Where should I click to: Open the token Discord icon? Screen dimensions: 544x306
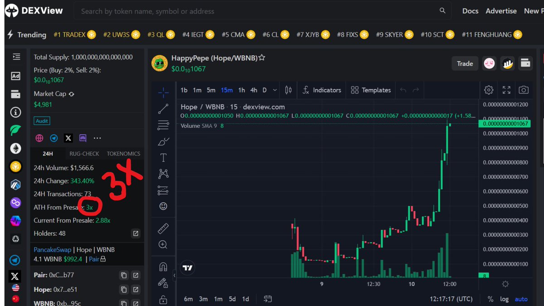point(83,138)
